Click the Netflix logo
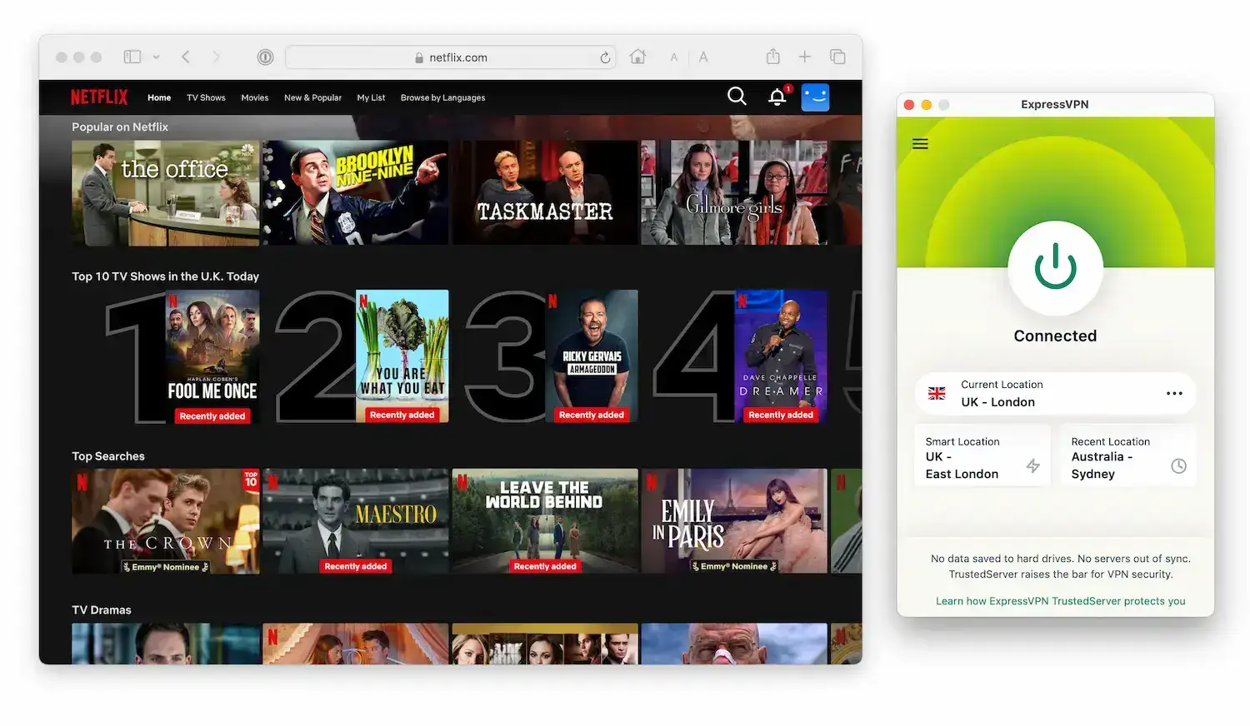Image resolution: width=1250 pixels, height=726 pixels. (x=99, y=97)
